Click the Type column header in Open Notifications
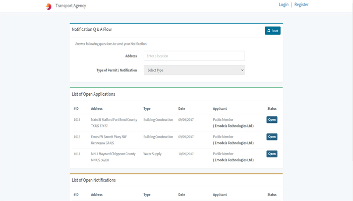 click(147, 195)
